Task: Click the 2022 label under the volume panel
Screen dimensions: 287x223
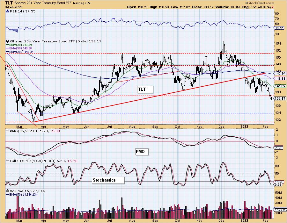Action: tap(244, 221)
